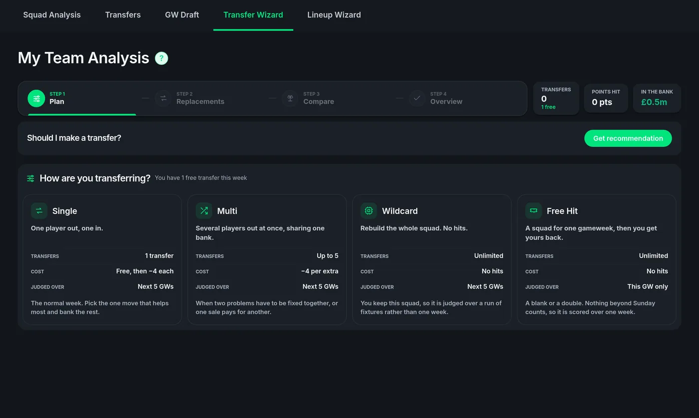Go to the Overview step label
The width and height of the screenshot is (699, 418).
[446, 102]
